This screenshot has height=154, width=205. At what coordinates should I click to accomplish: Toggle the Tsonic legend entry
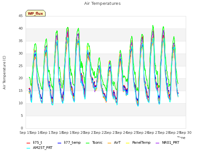coord(94,142)
